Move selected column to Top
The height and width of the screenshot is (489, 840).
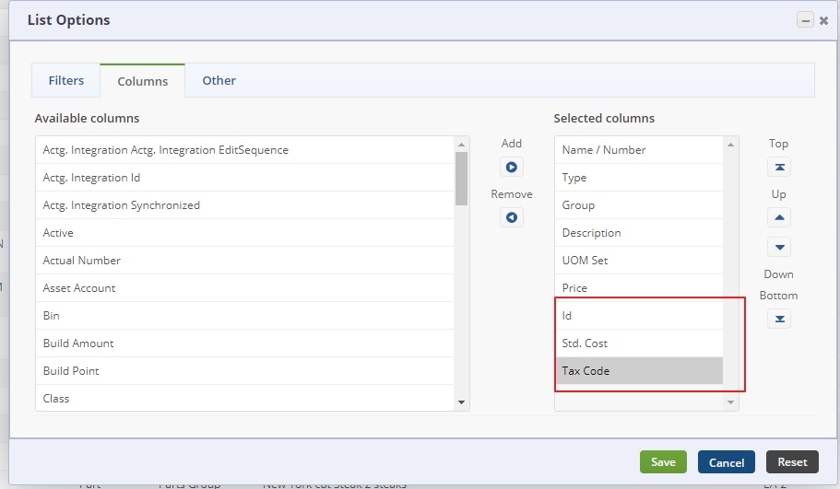tap(779, 168)
